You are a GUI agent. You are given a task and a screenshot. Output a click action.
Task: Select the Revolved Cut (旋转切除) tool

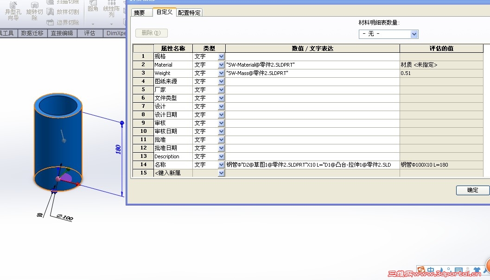click(x=34, y=11)
